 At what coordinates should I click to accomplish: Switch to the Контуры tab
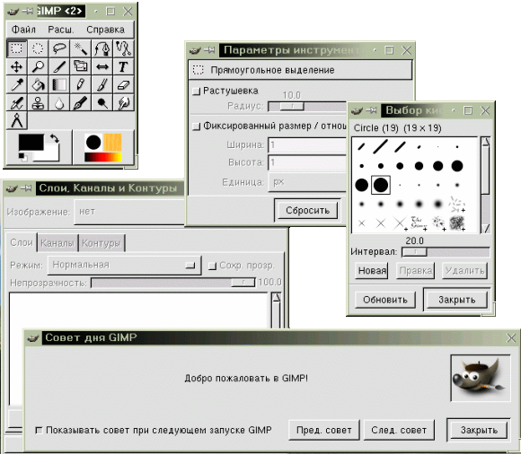(x=101, y=243)
